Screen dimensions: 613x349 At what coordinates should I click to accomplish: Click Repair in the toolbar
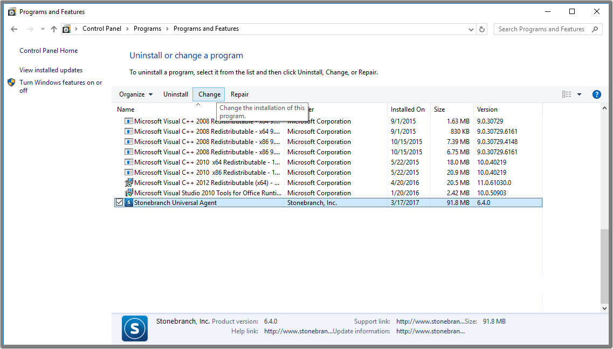(239, 94)
